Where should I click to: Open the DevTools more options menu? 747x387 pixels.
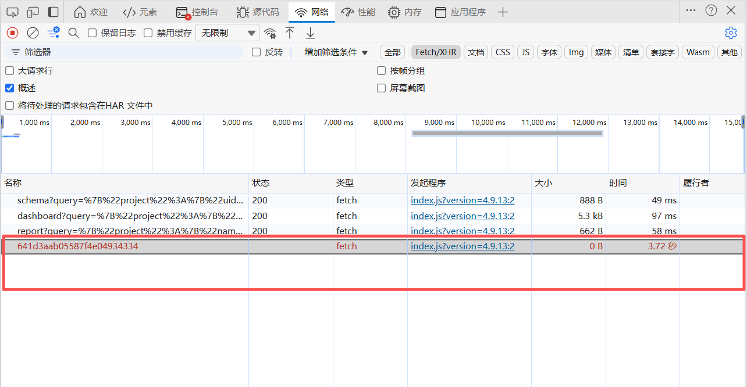coord(691,10)
